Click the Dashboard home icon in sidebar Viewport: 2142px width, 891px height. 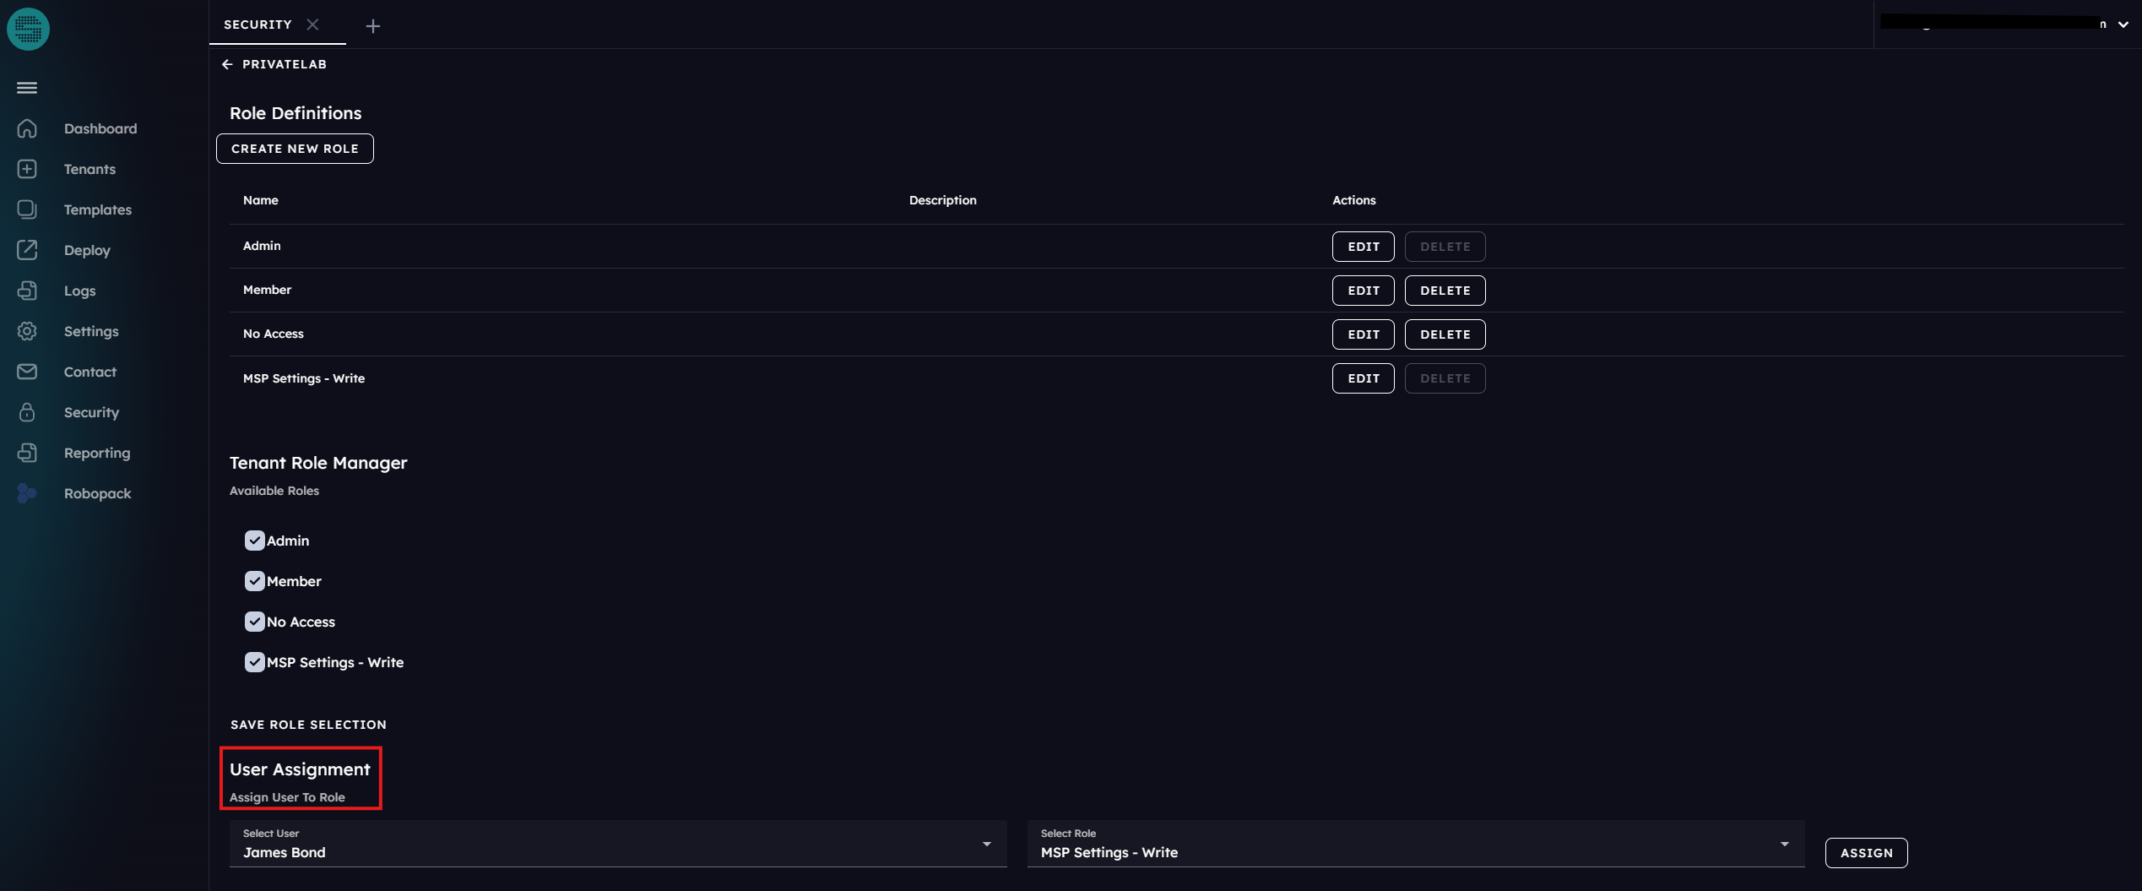pos(27,128)
